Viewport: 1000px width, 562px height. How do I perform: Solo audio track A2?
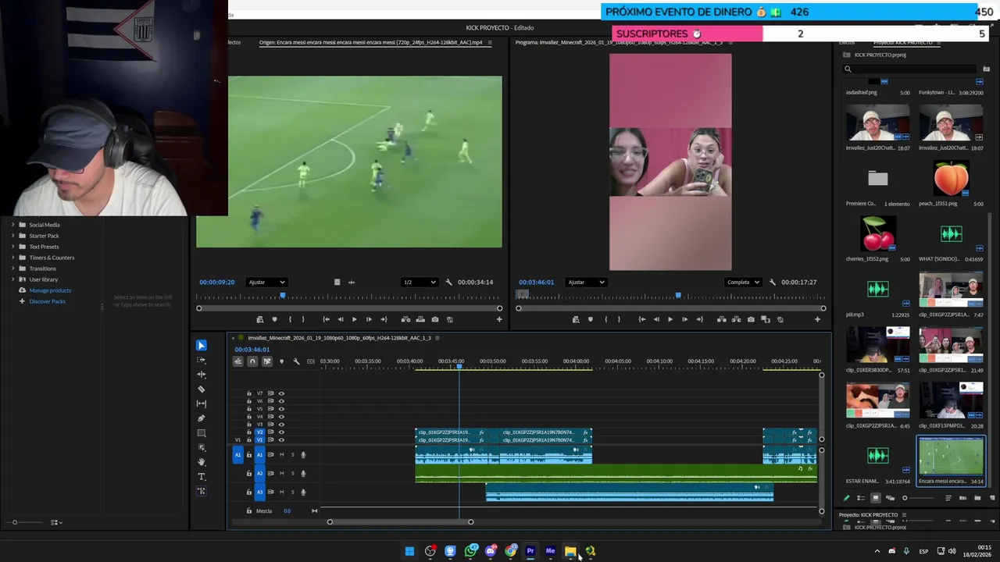[x=293, y=473]
